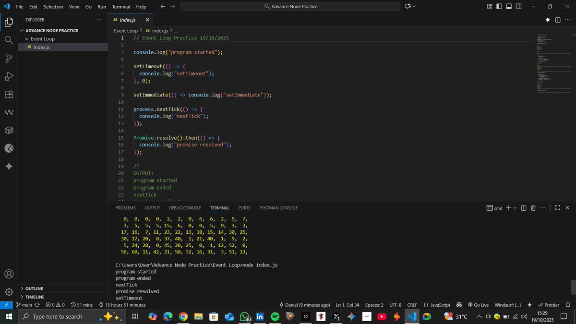Kill terminal with the trash icon
The image size is (576, 324).
tap(533, 208)
